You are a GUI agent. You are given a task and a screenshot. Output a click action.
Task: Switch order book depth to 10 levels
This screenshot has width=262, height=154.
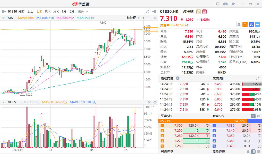(x=258, y=116)
